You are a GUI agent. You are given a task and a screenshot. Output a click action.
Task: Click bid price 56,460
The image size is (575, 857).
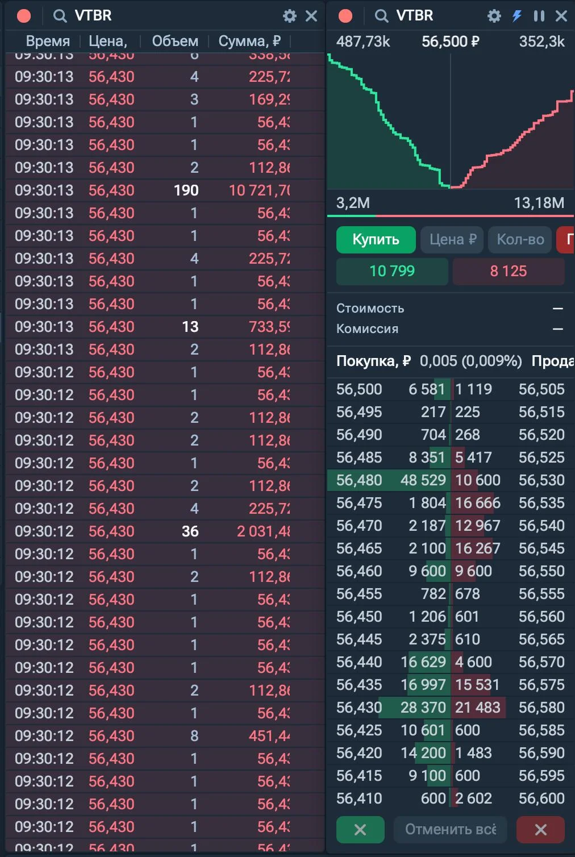pyautogui.click(x=359, y=571)
